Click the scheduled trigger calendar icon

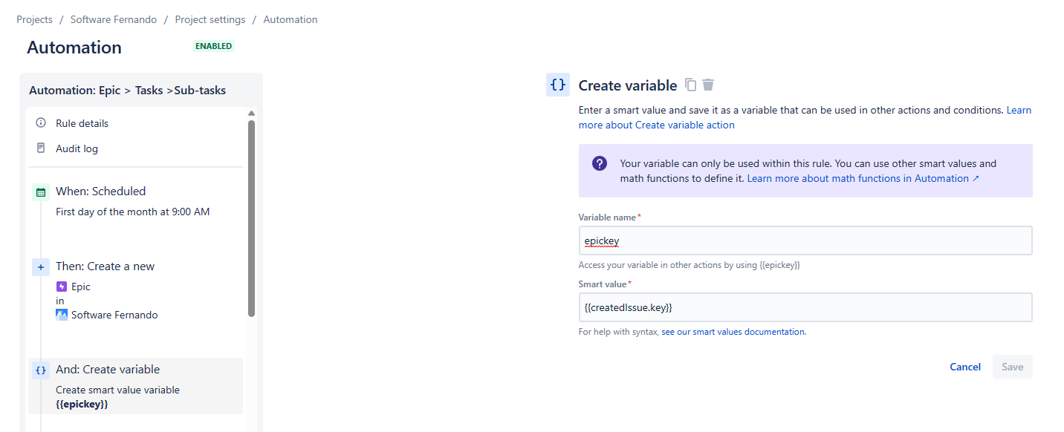[41, 192]
